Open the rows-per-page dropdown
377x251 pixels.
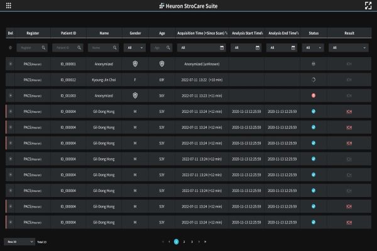19,242
